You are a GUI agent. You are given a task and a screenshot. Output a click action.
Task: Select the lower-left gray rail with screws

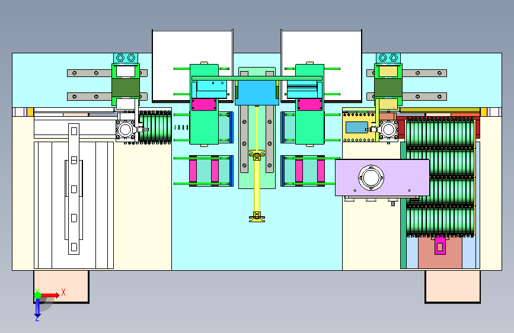click(x=90, y=97)
